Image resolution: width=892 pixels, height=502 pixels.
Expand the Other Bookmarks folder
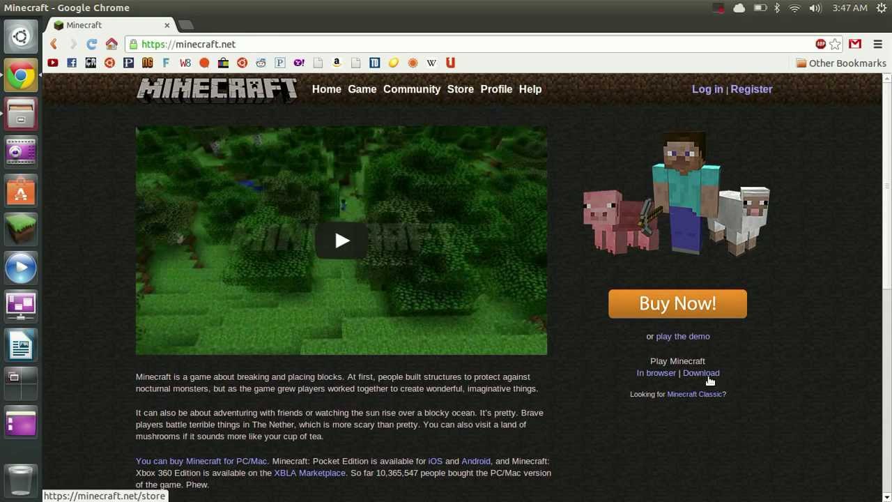pos(841,63)
